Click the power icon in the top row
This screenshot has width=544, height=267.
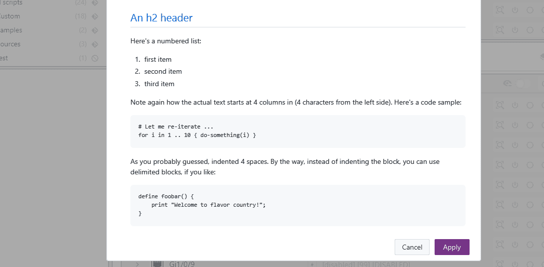pos(515,9)
